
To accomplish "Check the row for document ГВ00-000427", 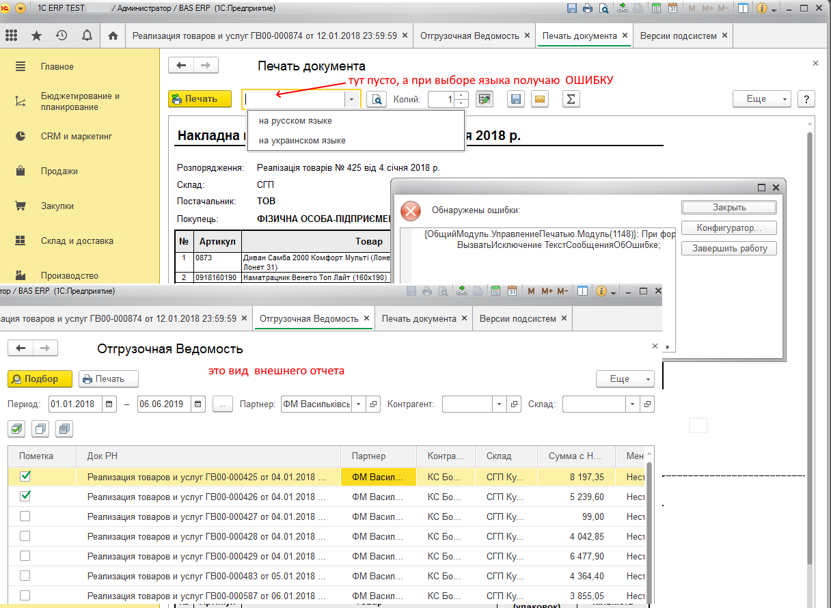I will point(25,516).
